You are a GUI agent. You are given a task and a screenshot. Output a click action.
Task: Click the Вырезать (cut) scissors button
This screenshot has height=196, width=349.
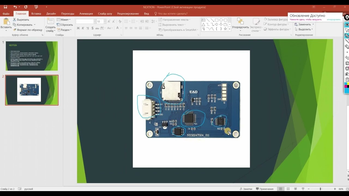point(21,20)
